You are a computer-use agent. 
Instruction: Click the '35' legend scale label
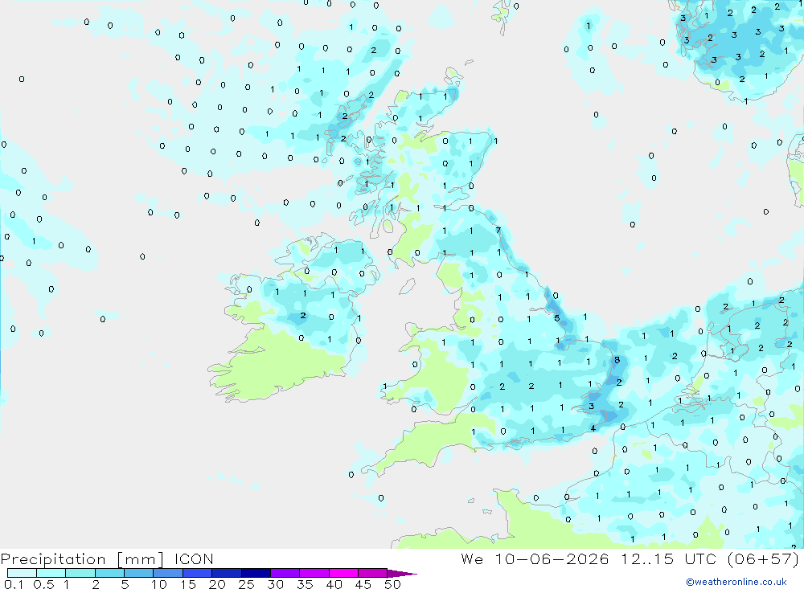coord(305,584)
